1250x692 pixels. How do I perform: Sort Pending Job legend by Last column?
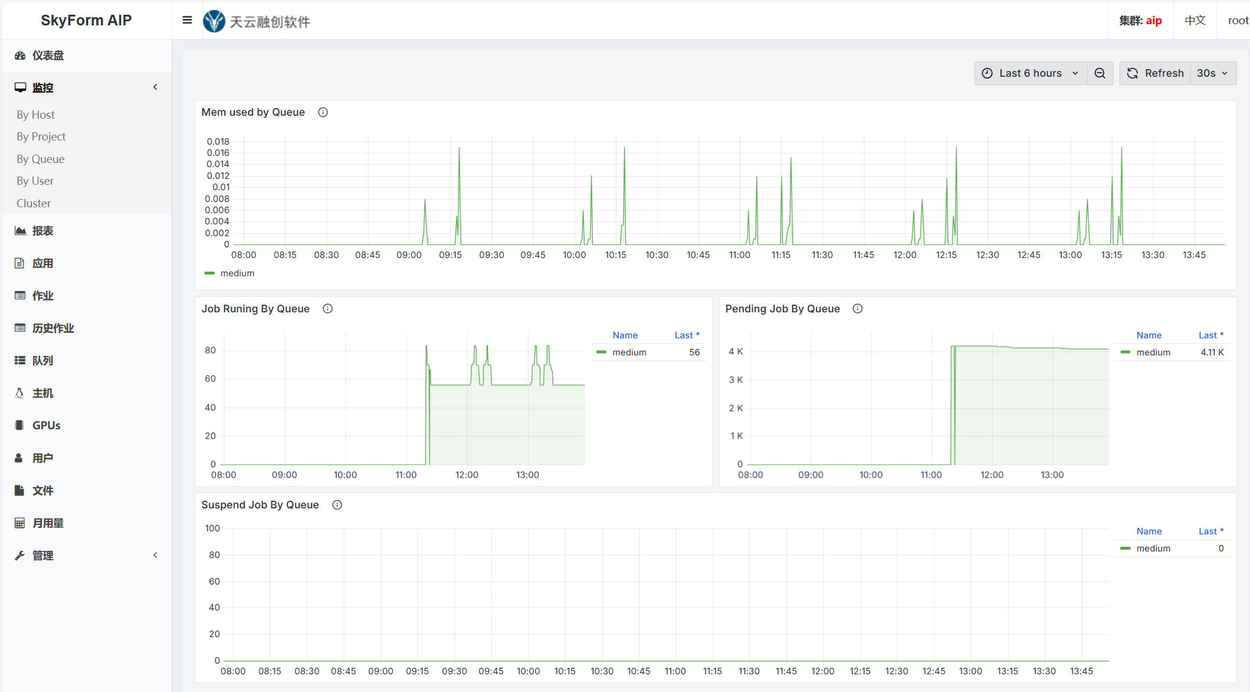point(1210,335)
